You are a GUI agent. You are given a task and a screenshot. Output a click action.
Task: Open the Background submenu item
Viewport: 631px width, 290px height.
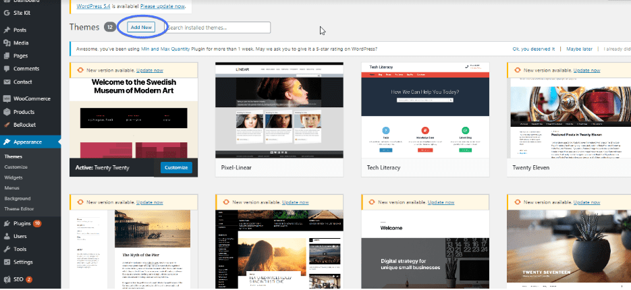tap(18, 198)
